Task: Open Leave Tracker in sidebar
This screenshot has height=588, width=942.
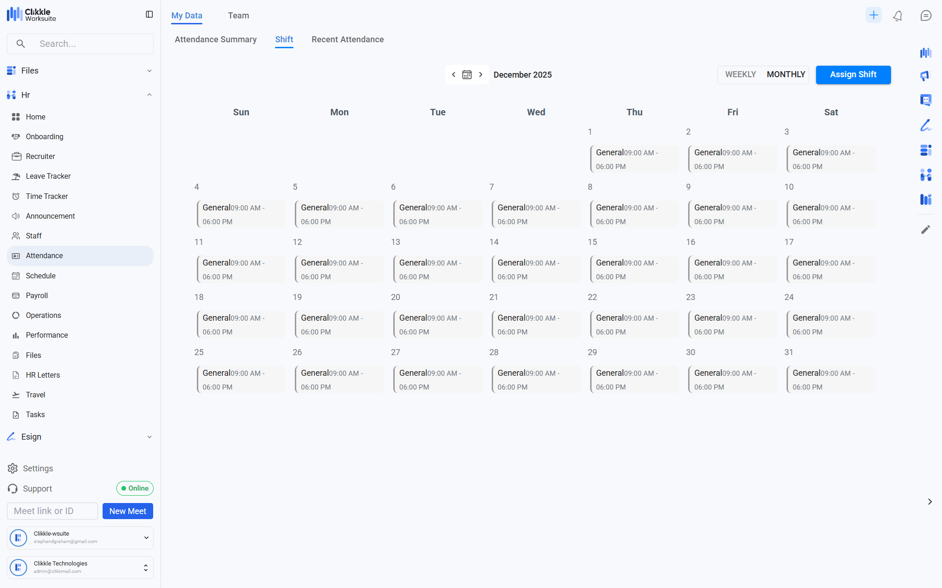Action: point(48,176)
